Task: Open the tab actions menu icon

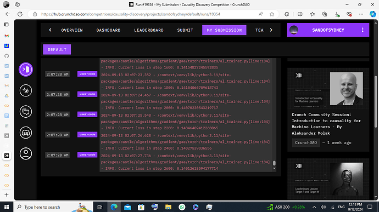Action: click(7, 24)
